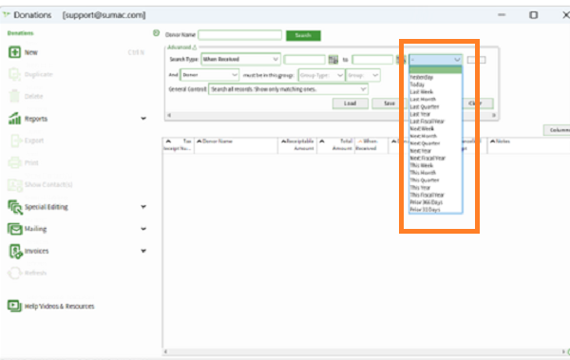This screenshot has width=570, height=360.
Task: Open the calendar picker for start date
Action: 333,60
